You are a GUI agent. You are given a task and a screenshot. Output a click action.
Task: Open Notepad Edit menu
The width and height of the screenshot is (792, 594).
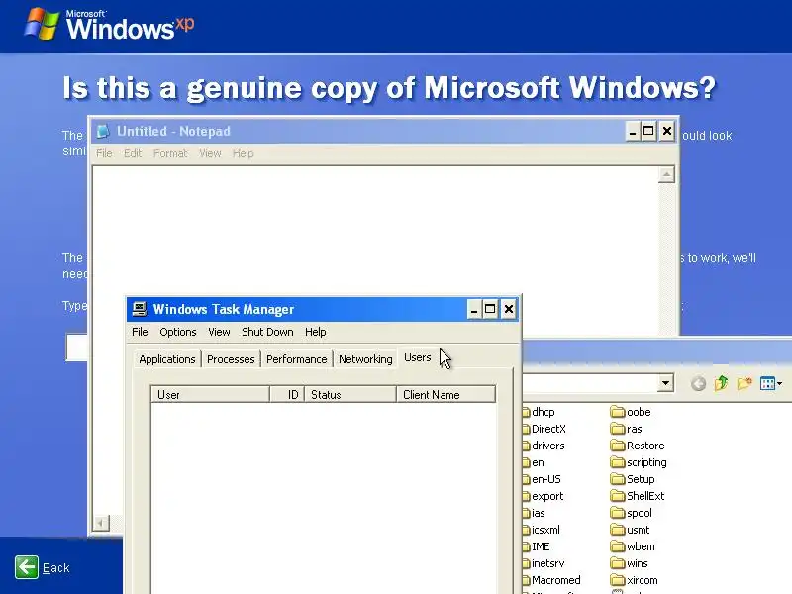click(x=133, y=153)
